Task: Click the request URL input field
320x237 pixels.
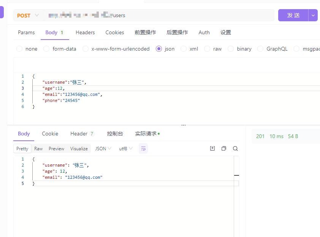Action: [x=159, y=15]
